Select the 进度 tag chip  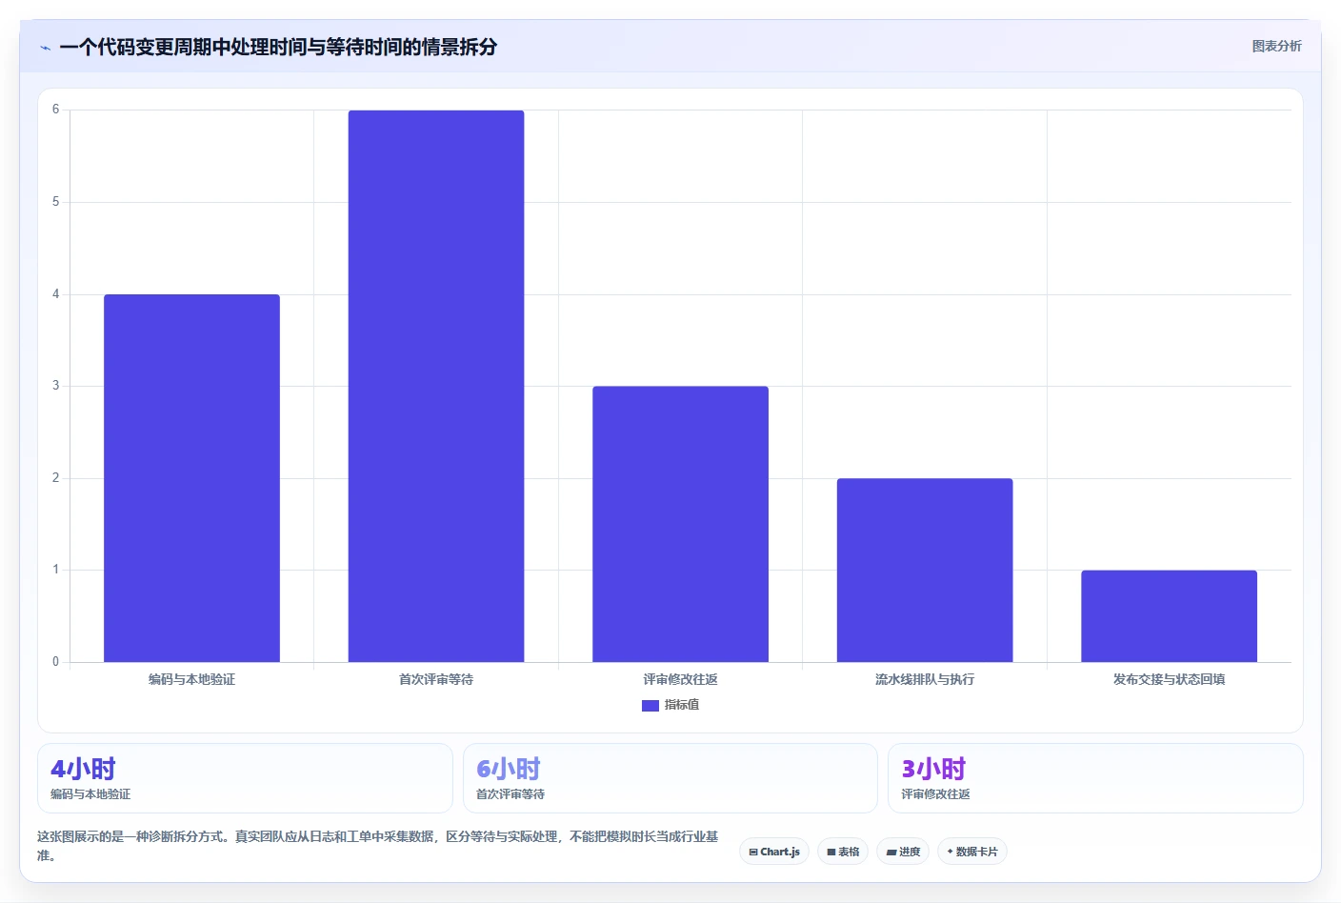coord(903,852)
